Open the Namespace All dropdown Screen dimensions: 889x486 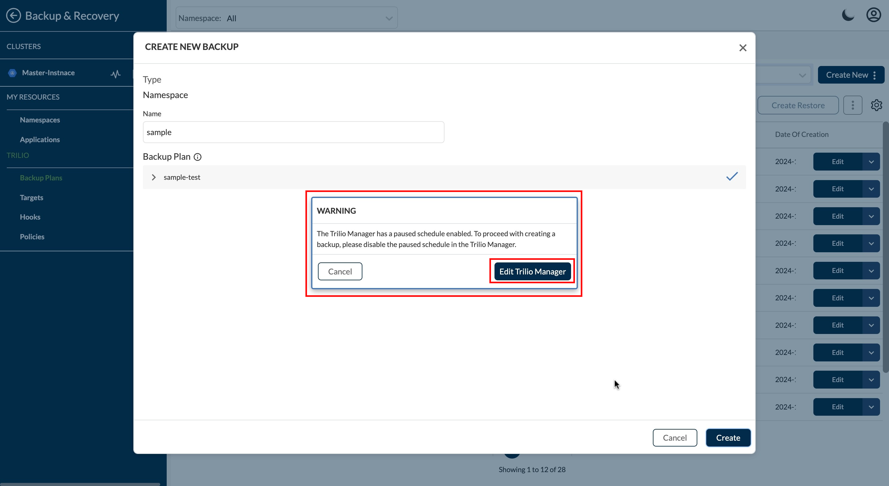286,18
